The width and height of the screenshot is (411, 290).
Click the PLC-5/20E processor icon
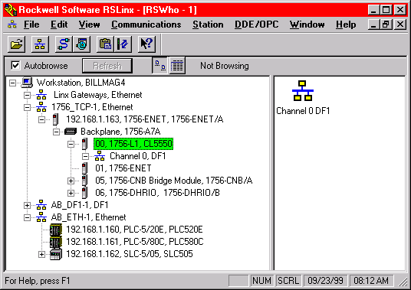pos(56,230)
